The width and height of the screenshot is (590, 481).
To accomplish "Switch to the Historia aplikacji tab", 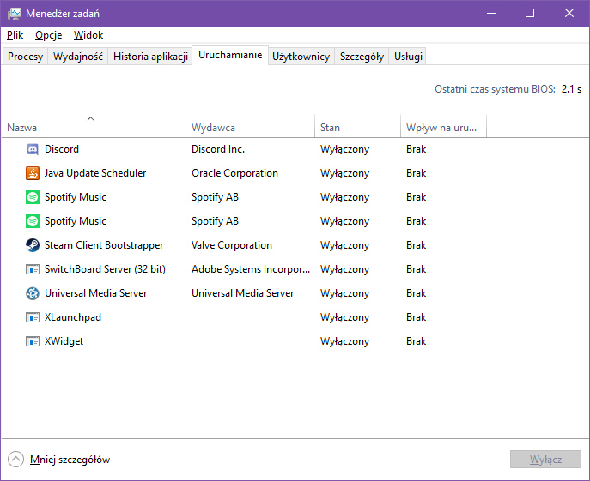I will (x=150, y=57).
